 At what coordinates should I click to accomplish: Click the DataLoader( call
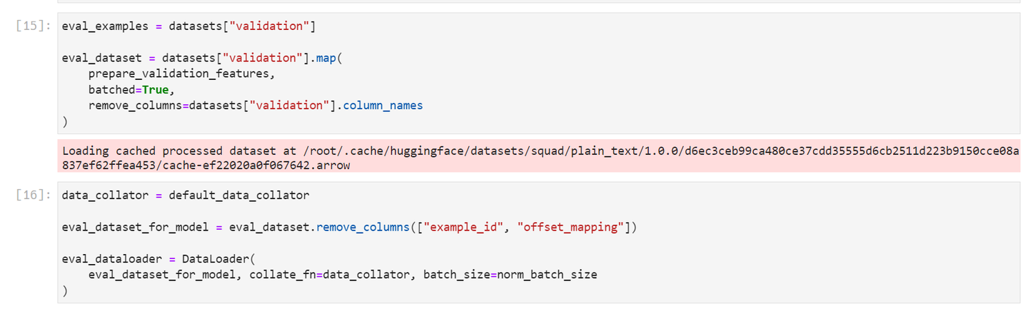click(211, 259)
